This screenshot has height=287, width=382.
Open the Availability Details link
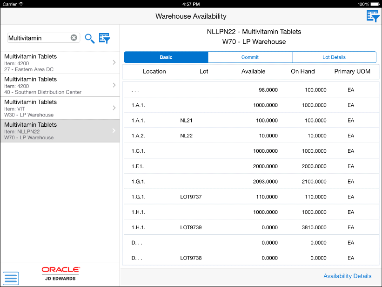coord(348,276)
